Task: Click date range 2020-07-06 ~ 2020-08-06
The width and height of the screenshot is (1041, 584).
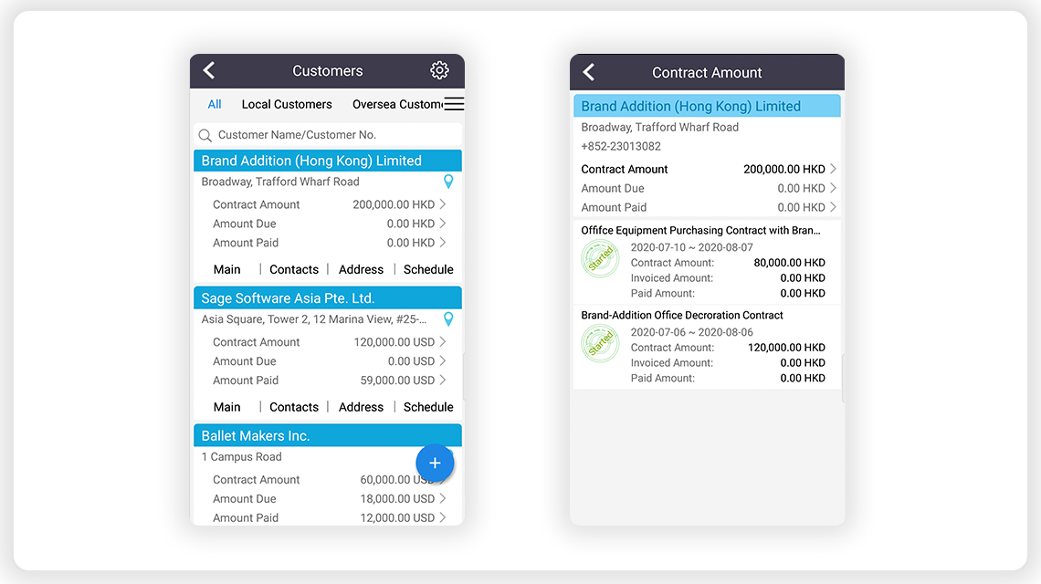Action: tap(692, 332)
